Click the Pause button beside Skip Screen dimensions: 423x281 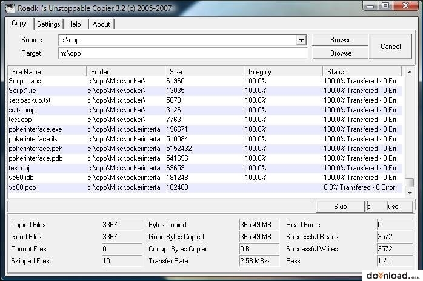[388, 207]
